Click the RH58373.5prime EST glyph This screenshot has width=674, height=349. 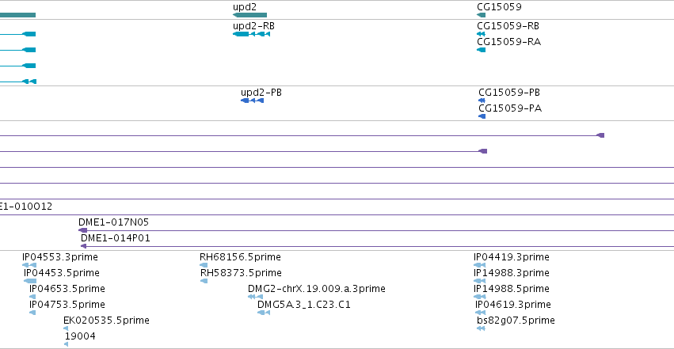(204, 281)
